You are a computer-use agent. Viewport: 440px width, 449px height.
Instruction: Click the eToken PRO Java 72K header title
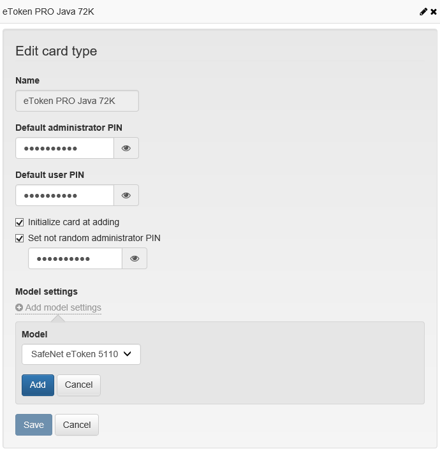(48, 11)
